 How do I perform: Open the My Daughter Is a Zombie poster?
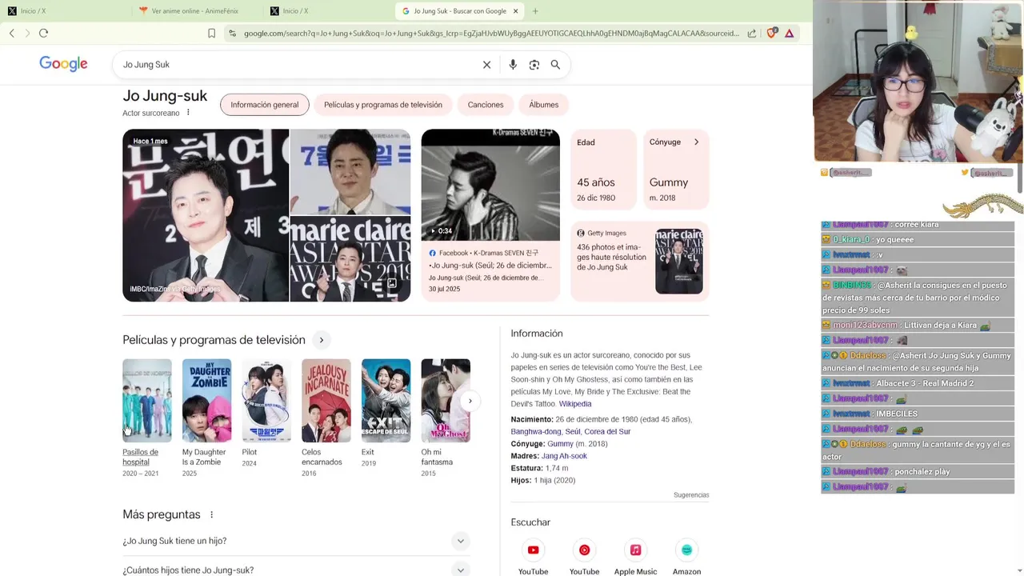[x=206, y=401]
